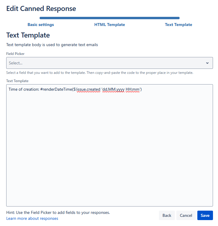This screenshot has height=226, width=218.
Task: Go to the Basic settings step
Action: click(x=41, y=25)
